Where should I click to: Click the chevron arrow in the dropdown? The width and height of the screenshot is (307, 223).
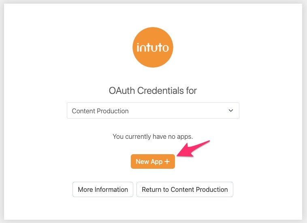pyautogui.click(x=231, y=110)
